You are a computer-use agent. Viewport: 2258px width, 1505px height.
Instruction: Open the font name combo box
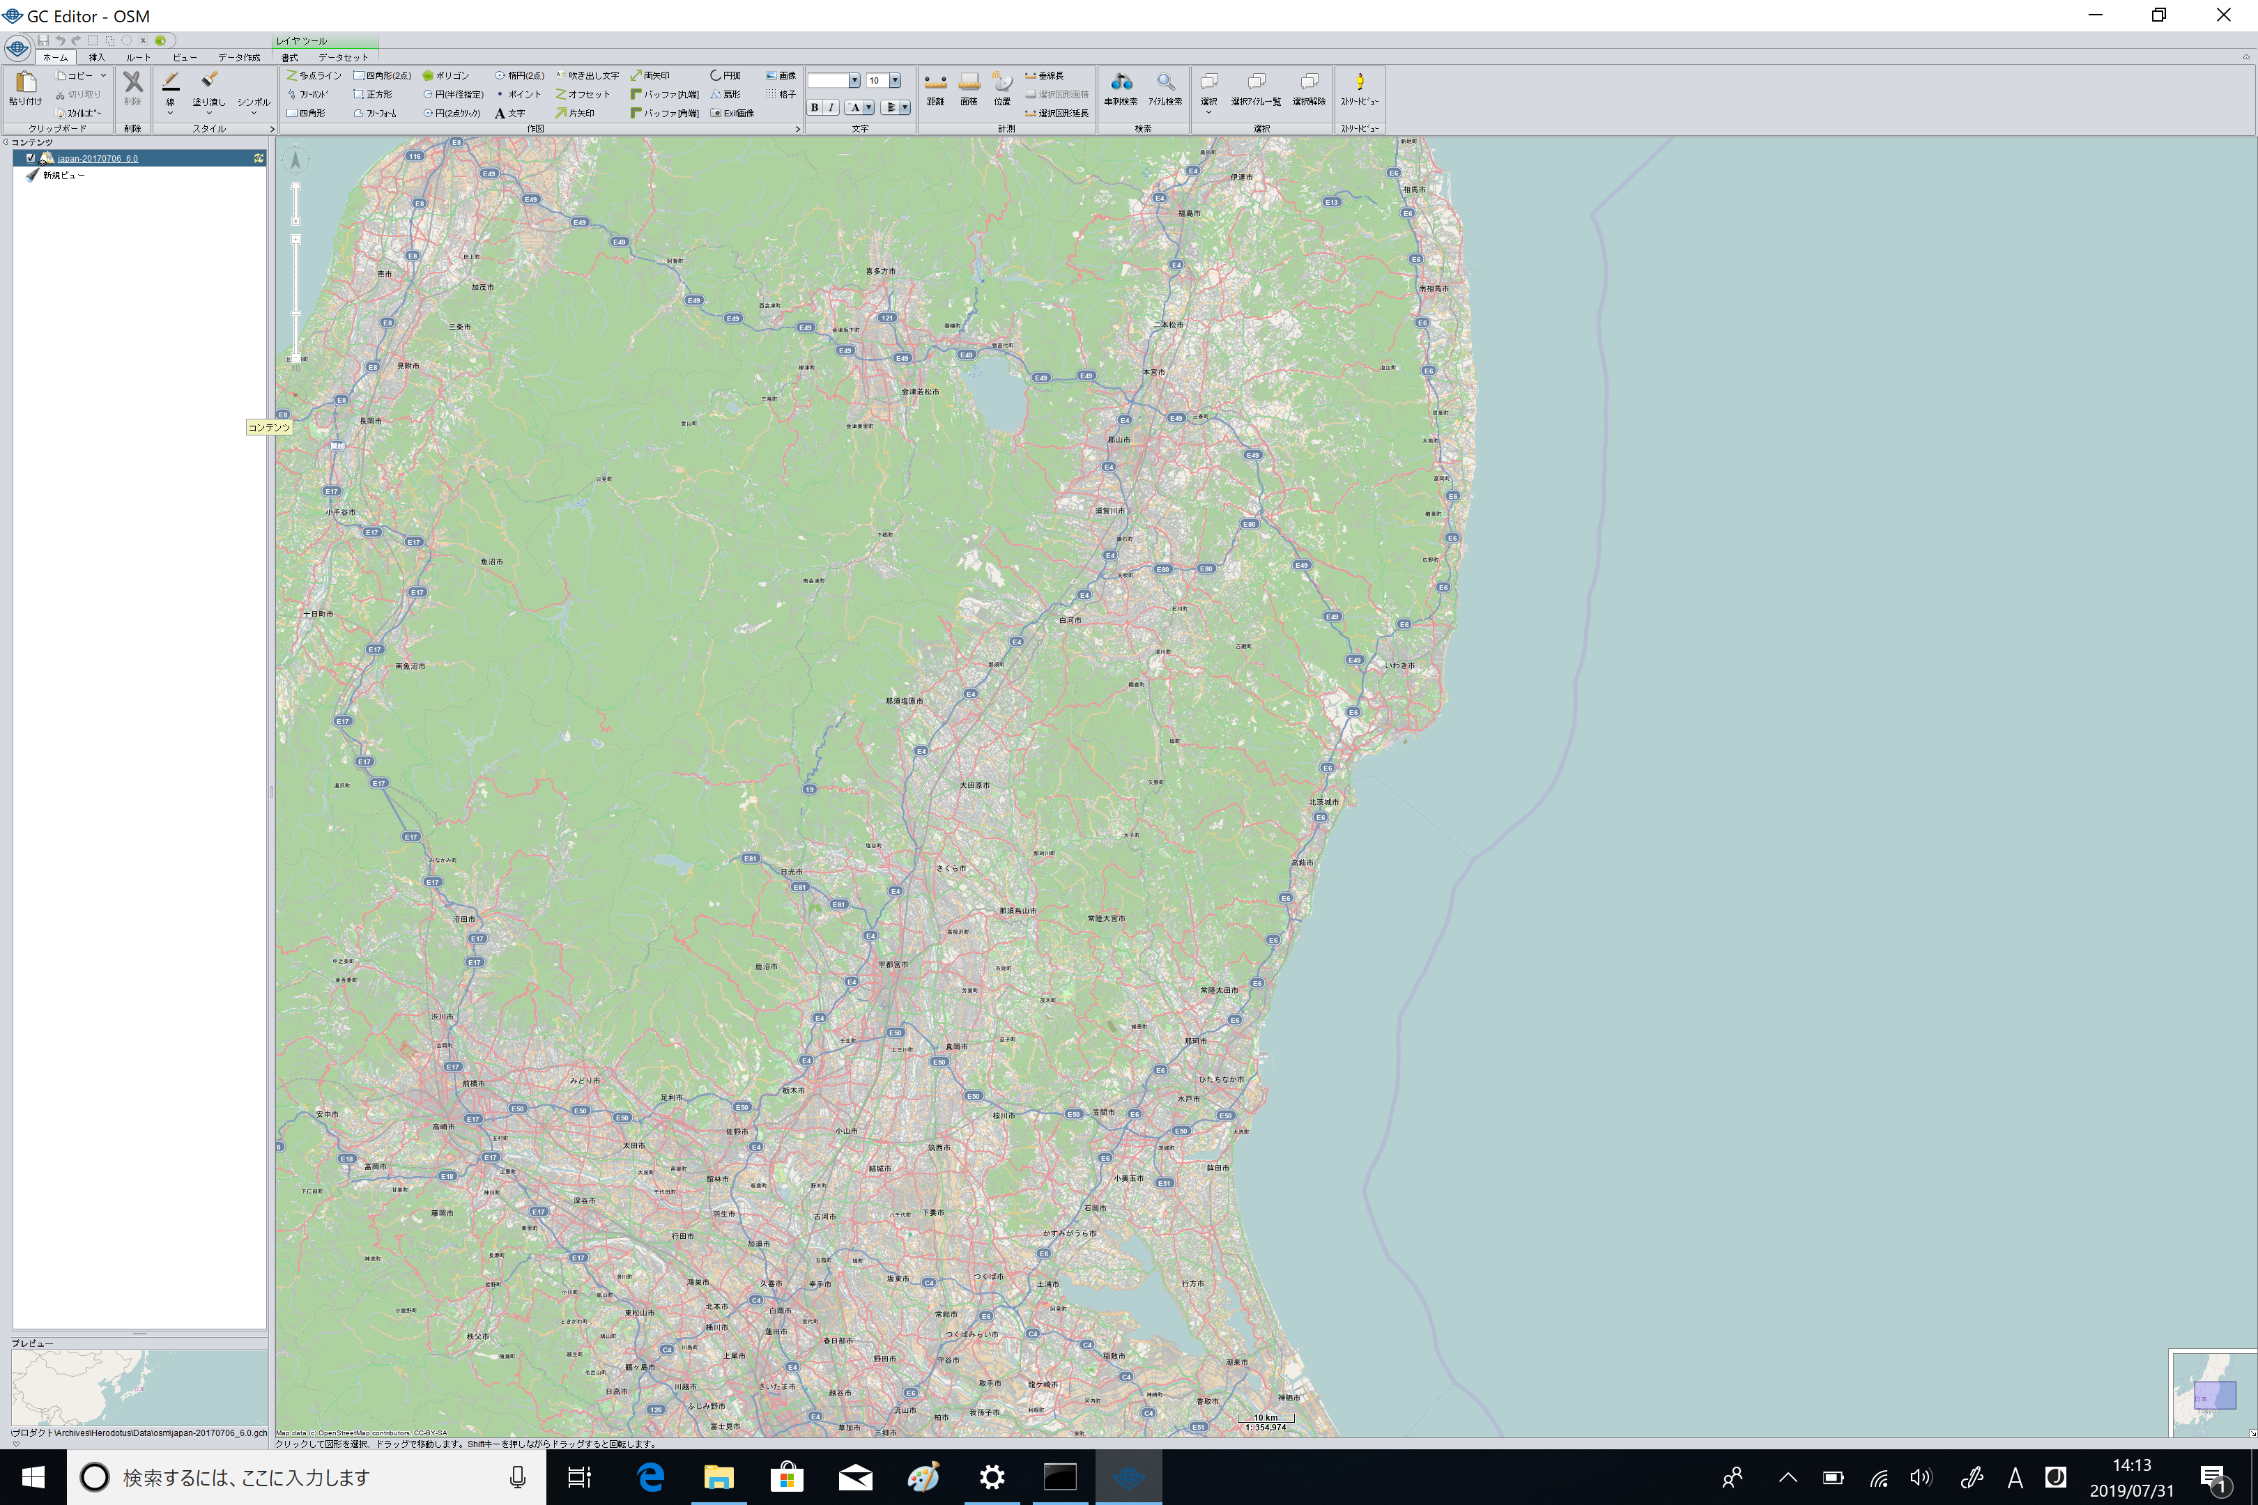point(854,81)
